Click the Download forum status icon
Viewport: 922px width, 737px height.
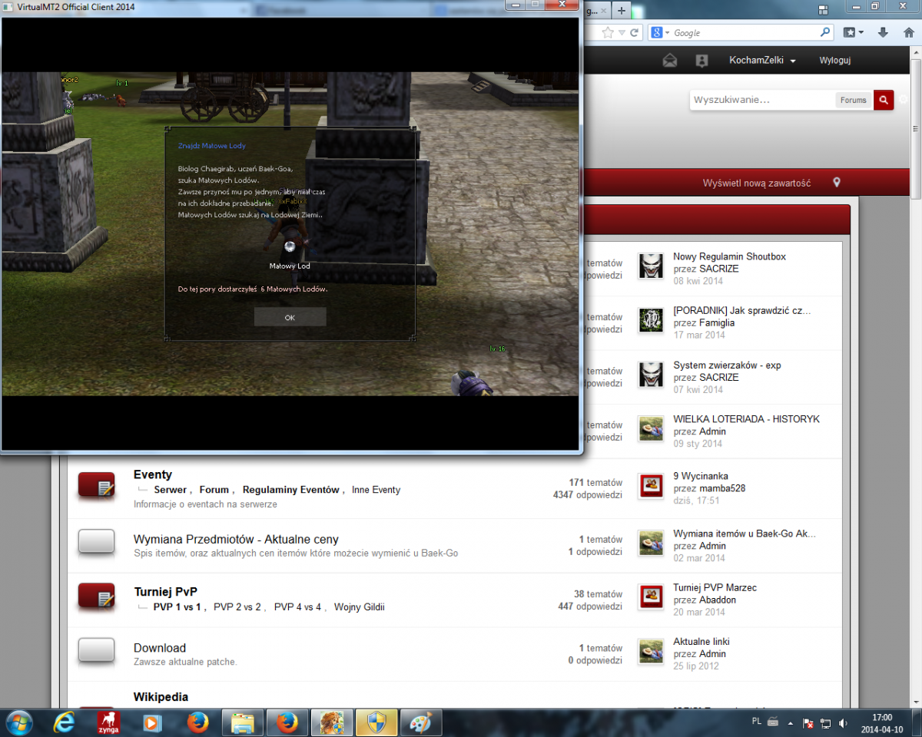(97, 650)
